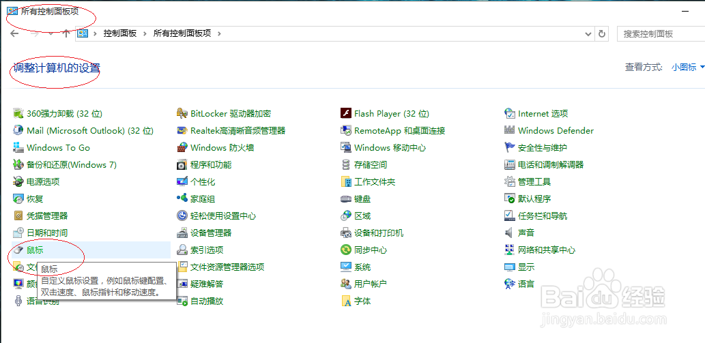Open the 字体 link
Screen dimensions: 705x343
pos(362,301)
